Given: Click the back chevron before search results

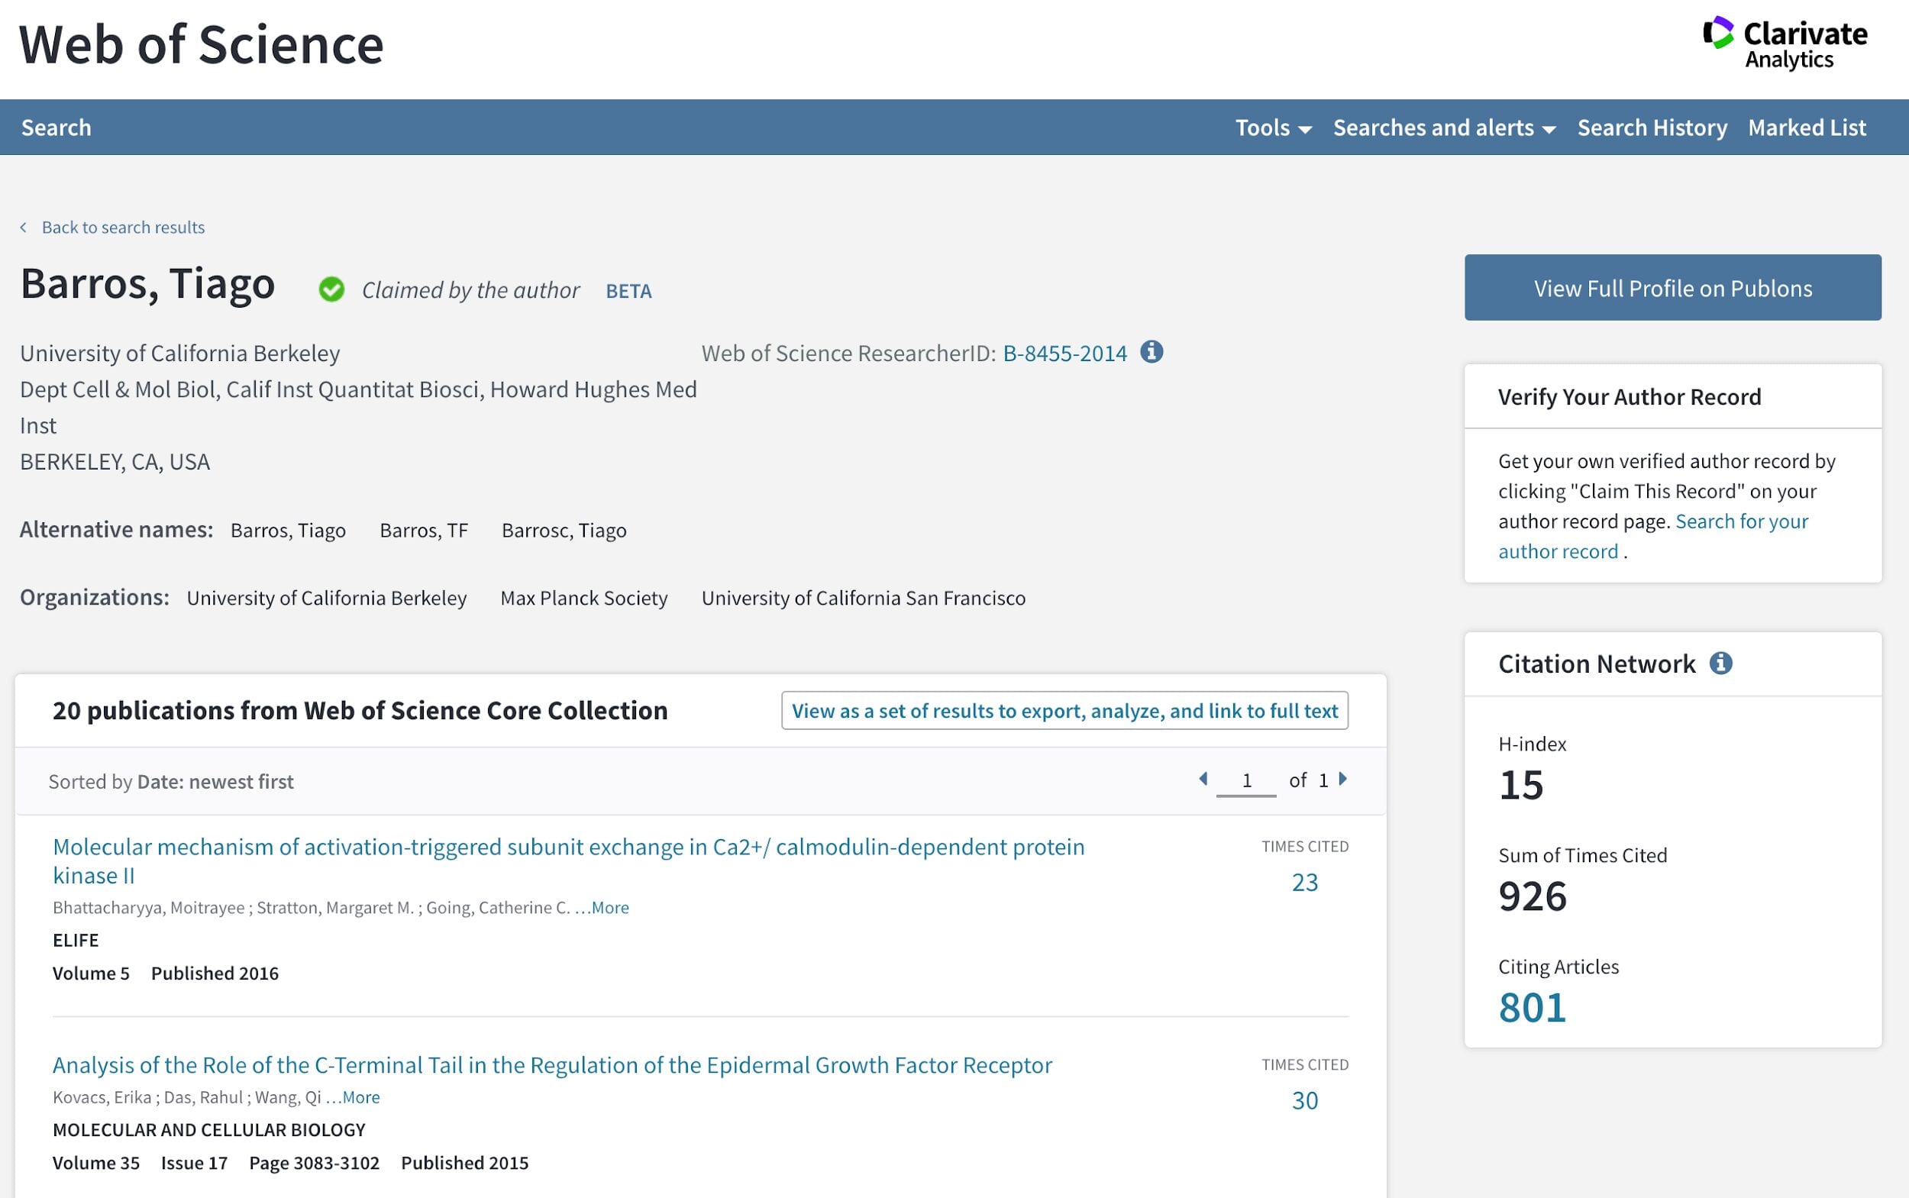Looking at the screenshot, I should [24, 228].
